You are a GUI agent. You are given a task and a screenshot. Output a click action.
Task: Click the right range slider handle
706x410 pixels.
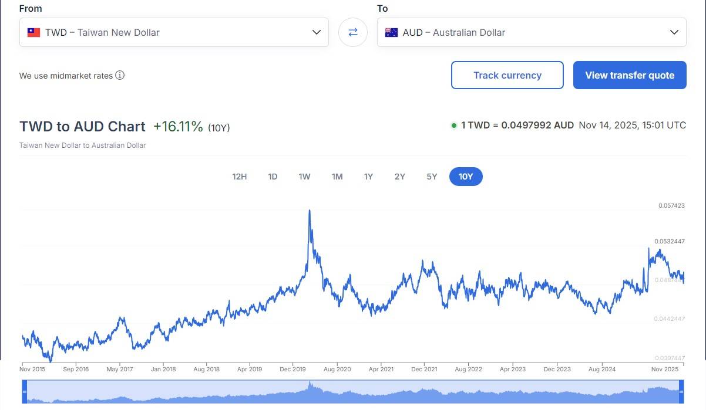pos(682,391)
